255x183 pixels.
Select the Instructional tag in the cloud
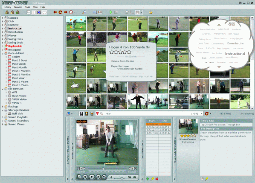[235, 54]
